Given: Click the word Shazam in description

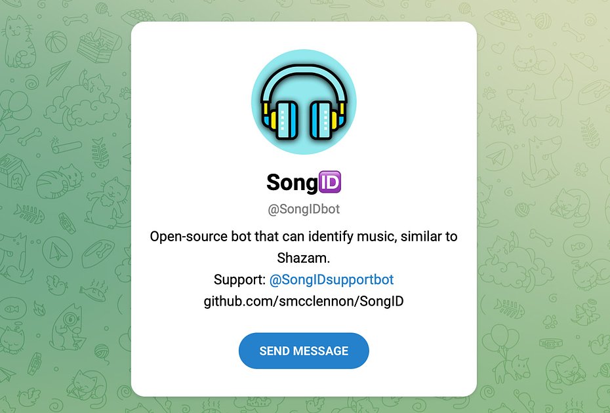Looking at the screenshot, I should click(x=304, y=258).
